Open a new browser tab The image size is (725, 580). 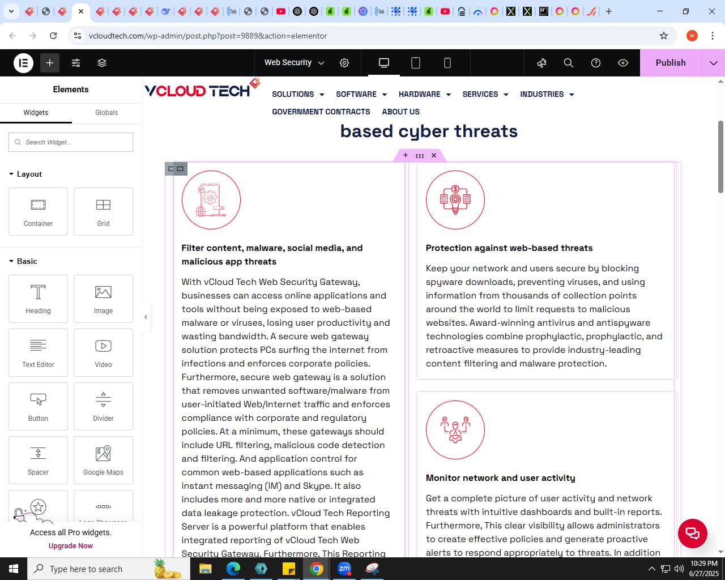click(x=609, y=11)
